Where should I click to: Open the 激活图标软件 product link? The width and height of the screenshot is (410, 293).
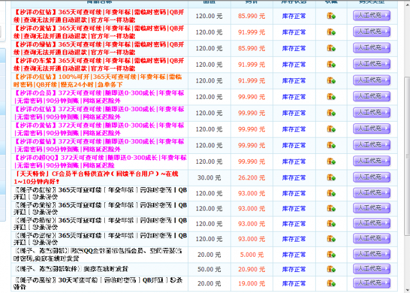pos(71,269)
